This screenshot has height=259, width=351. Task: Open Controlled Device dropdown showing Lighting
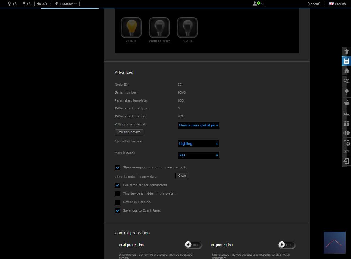(x=198, y=144)
